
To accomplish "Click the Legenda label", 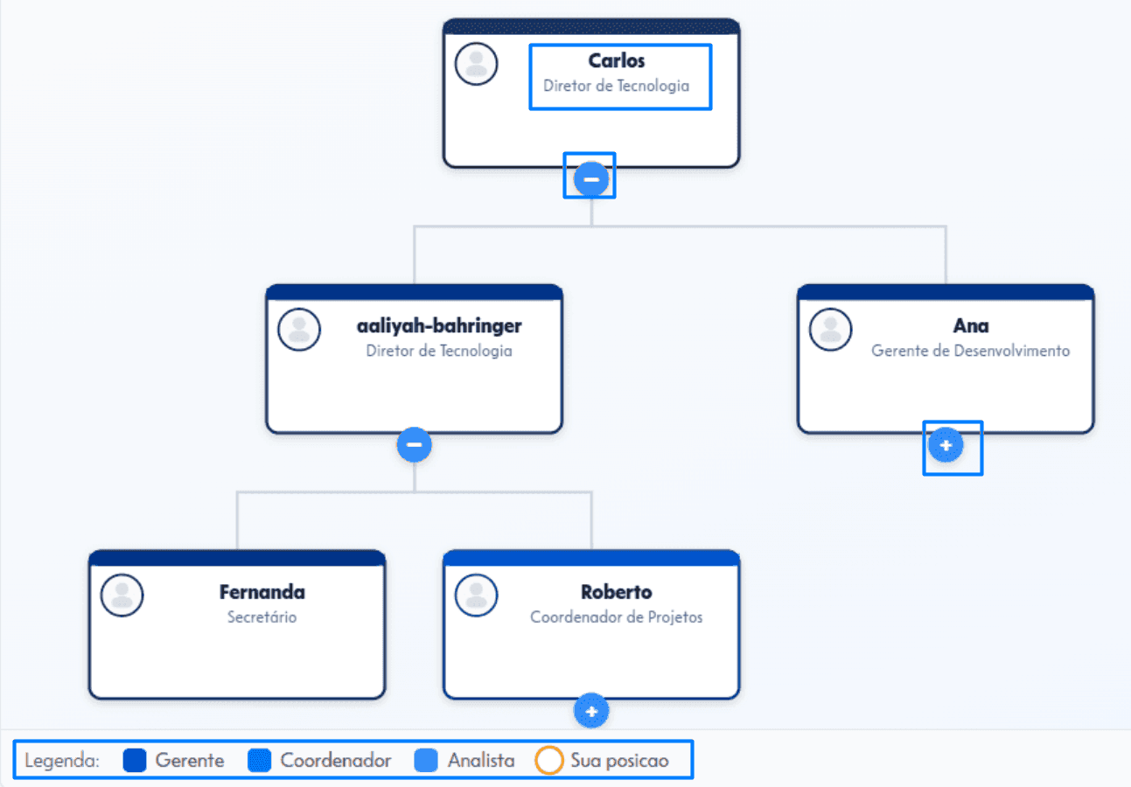I will [62, 761].
